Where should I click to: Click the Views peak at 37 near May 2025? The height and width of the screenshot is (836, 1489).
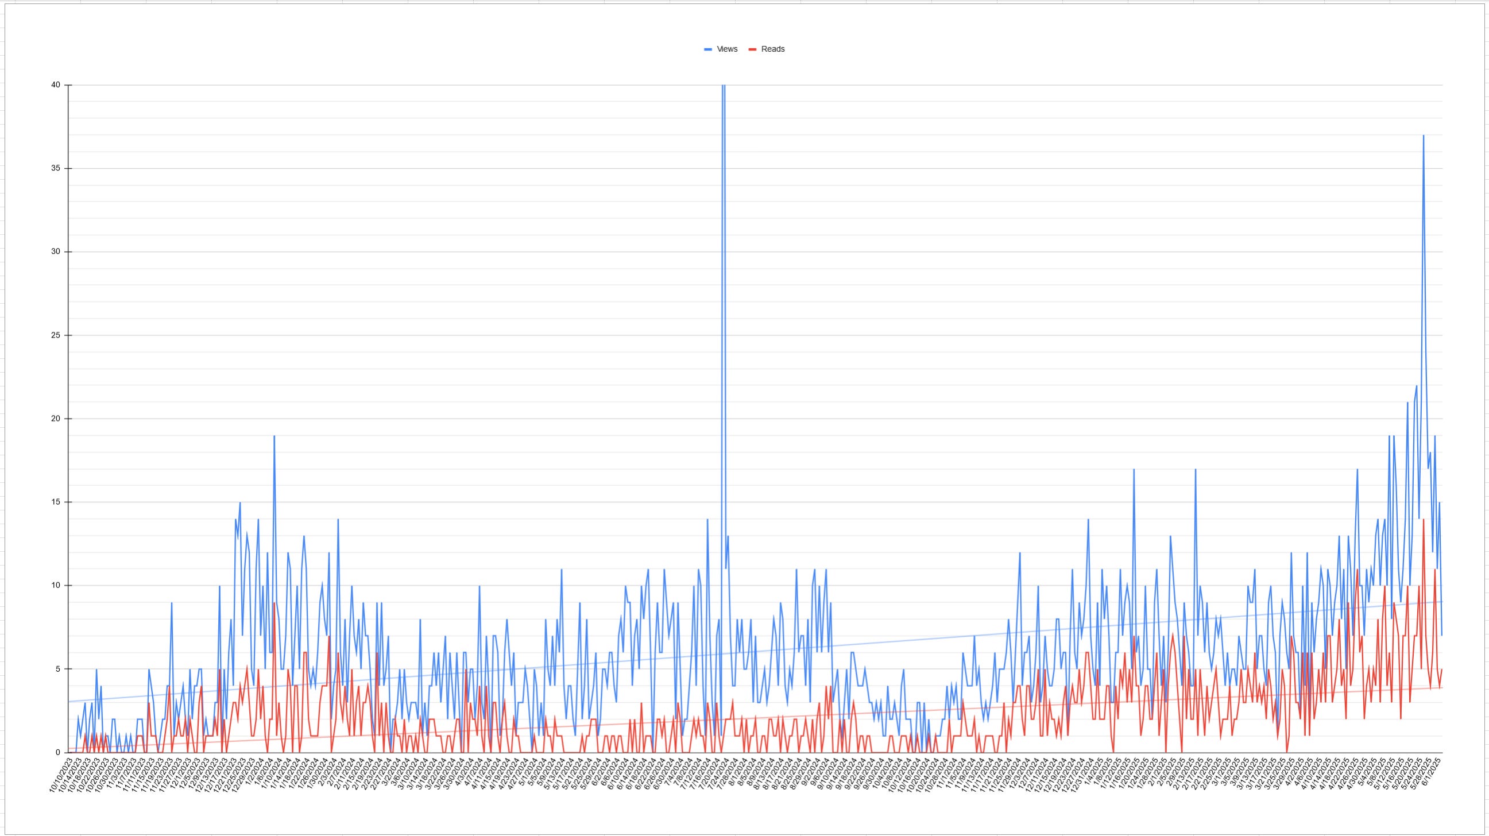pyautogui.click(x=1423, y=136)
